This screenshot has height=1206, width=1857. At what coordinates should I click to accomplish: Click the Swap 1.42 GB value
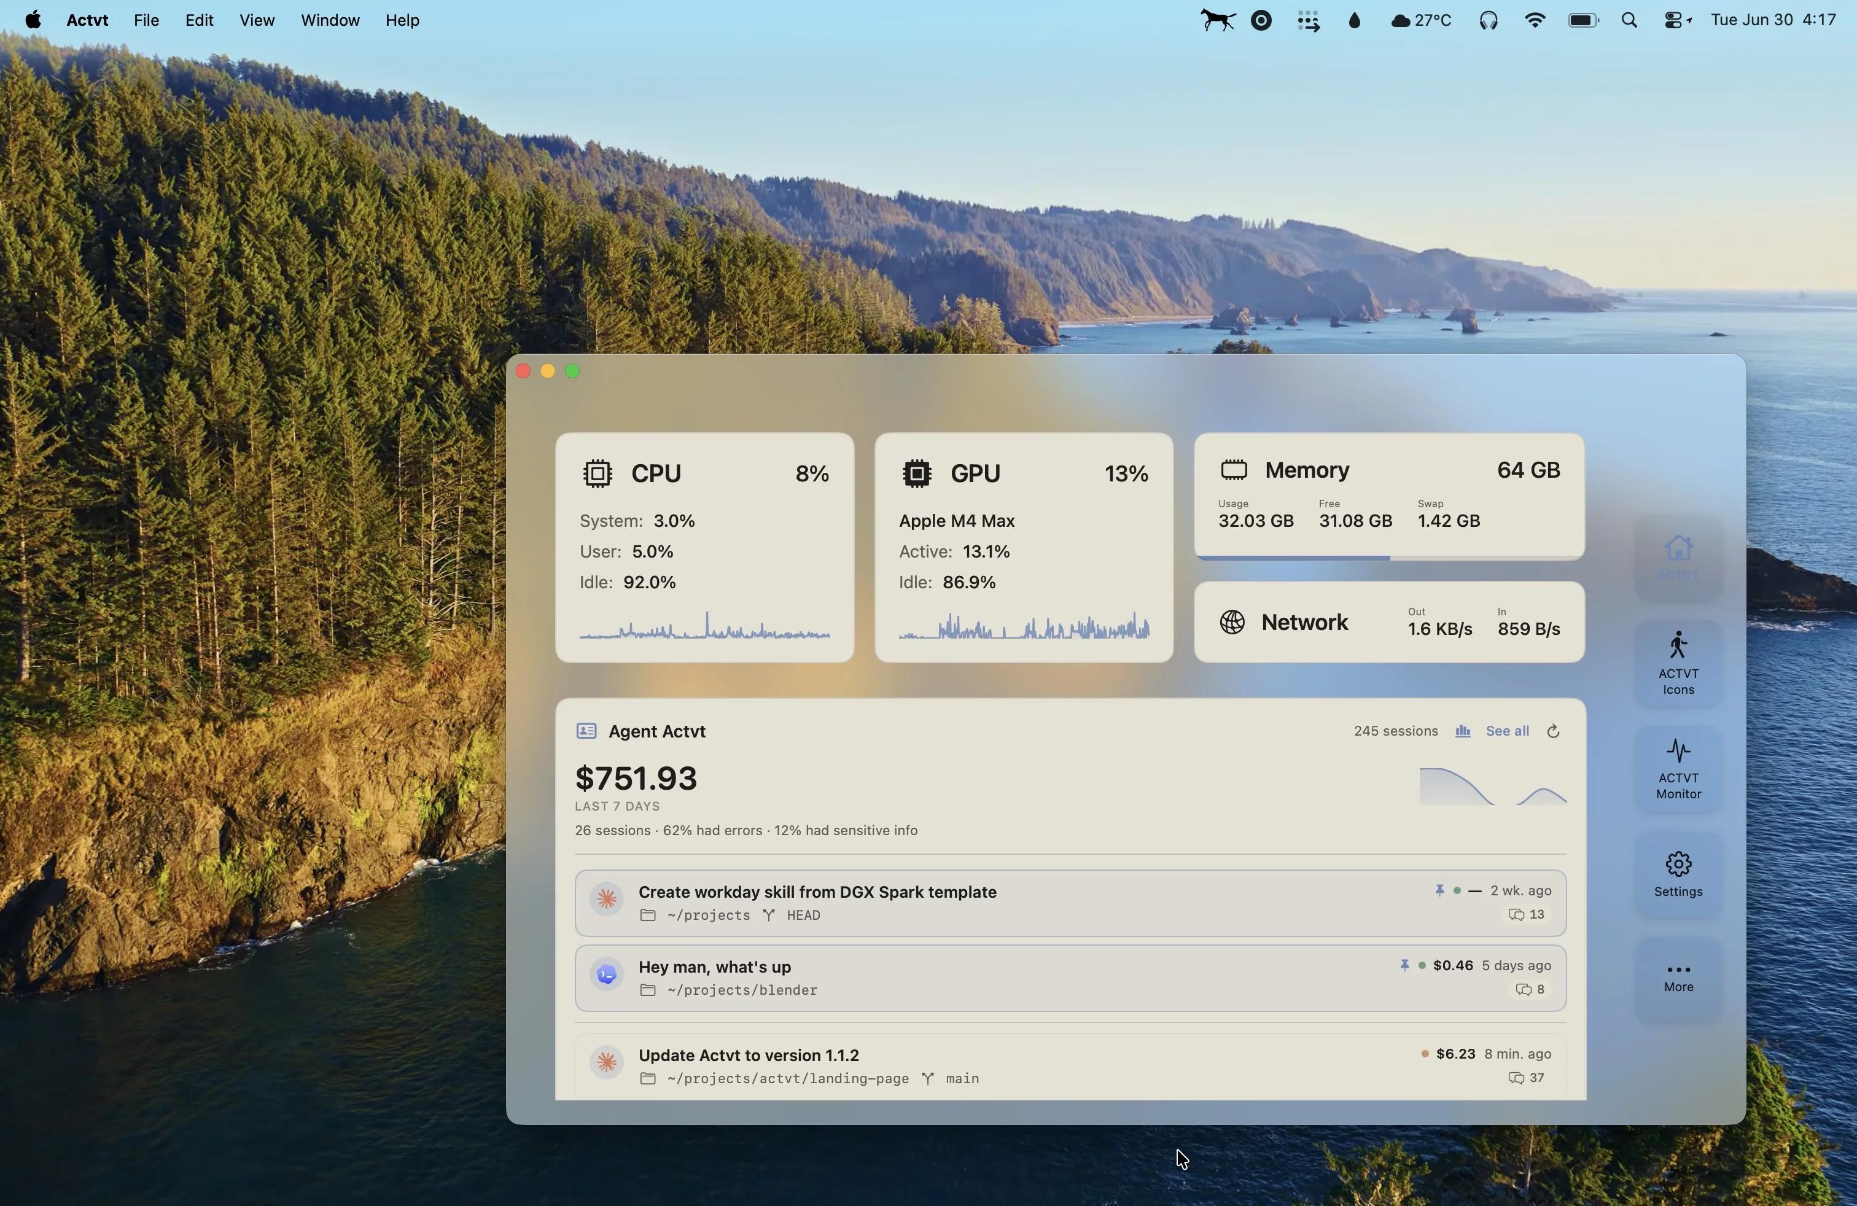[x=1448, y=520]
